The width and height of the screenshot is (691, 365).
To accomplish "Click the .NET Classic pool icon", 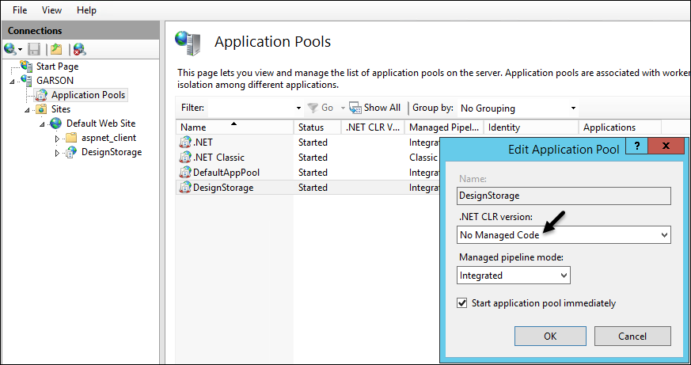I will click(x=185, y=157).
